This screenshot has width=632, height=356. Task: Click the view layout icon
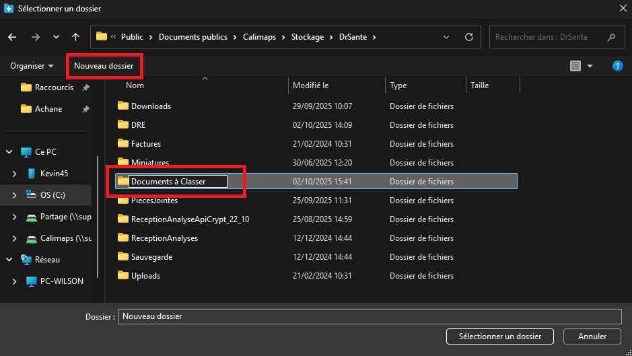575,66
